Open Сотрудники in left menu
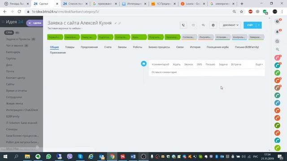Image resolution: width=287 pixels, height=161 pixels. [14, 97]
